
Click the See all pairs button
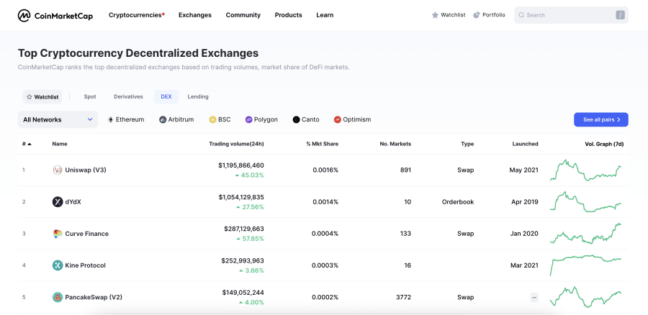pyautogui.click(x=601, y=119)
